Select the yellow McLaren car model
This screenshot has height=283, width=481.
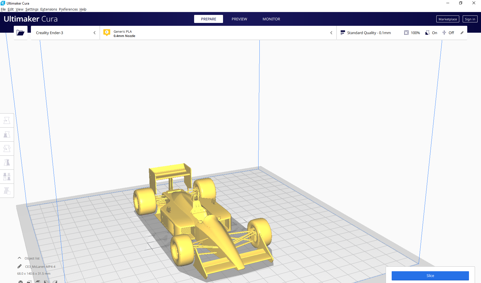coord(203,221)
